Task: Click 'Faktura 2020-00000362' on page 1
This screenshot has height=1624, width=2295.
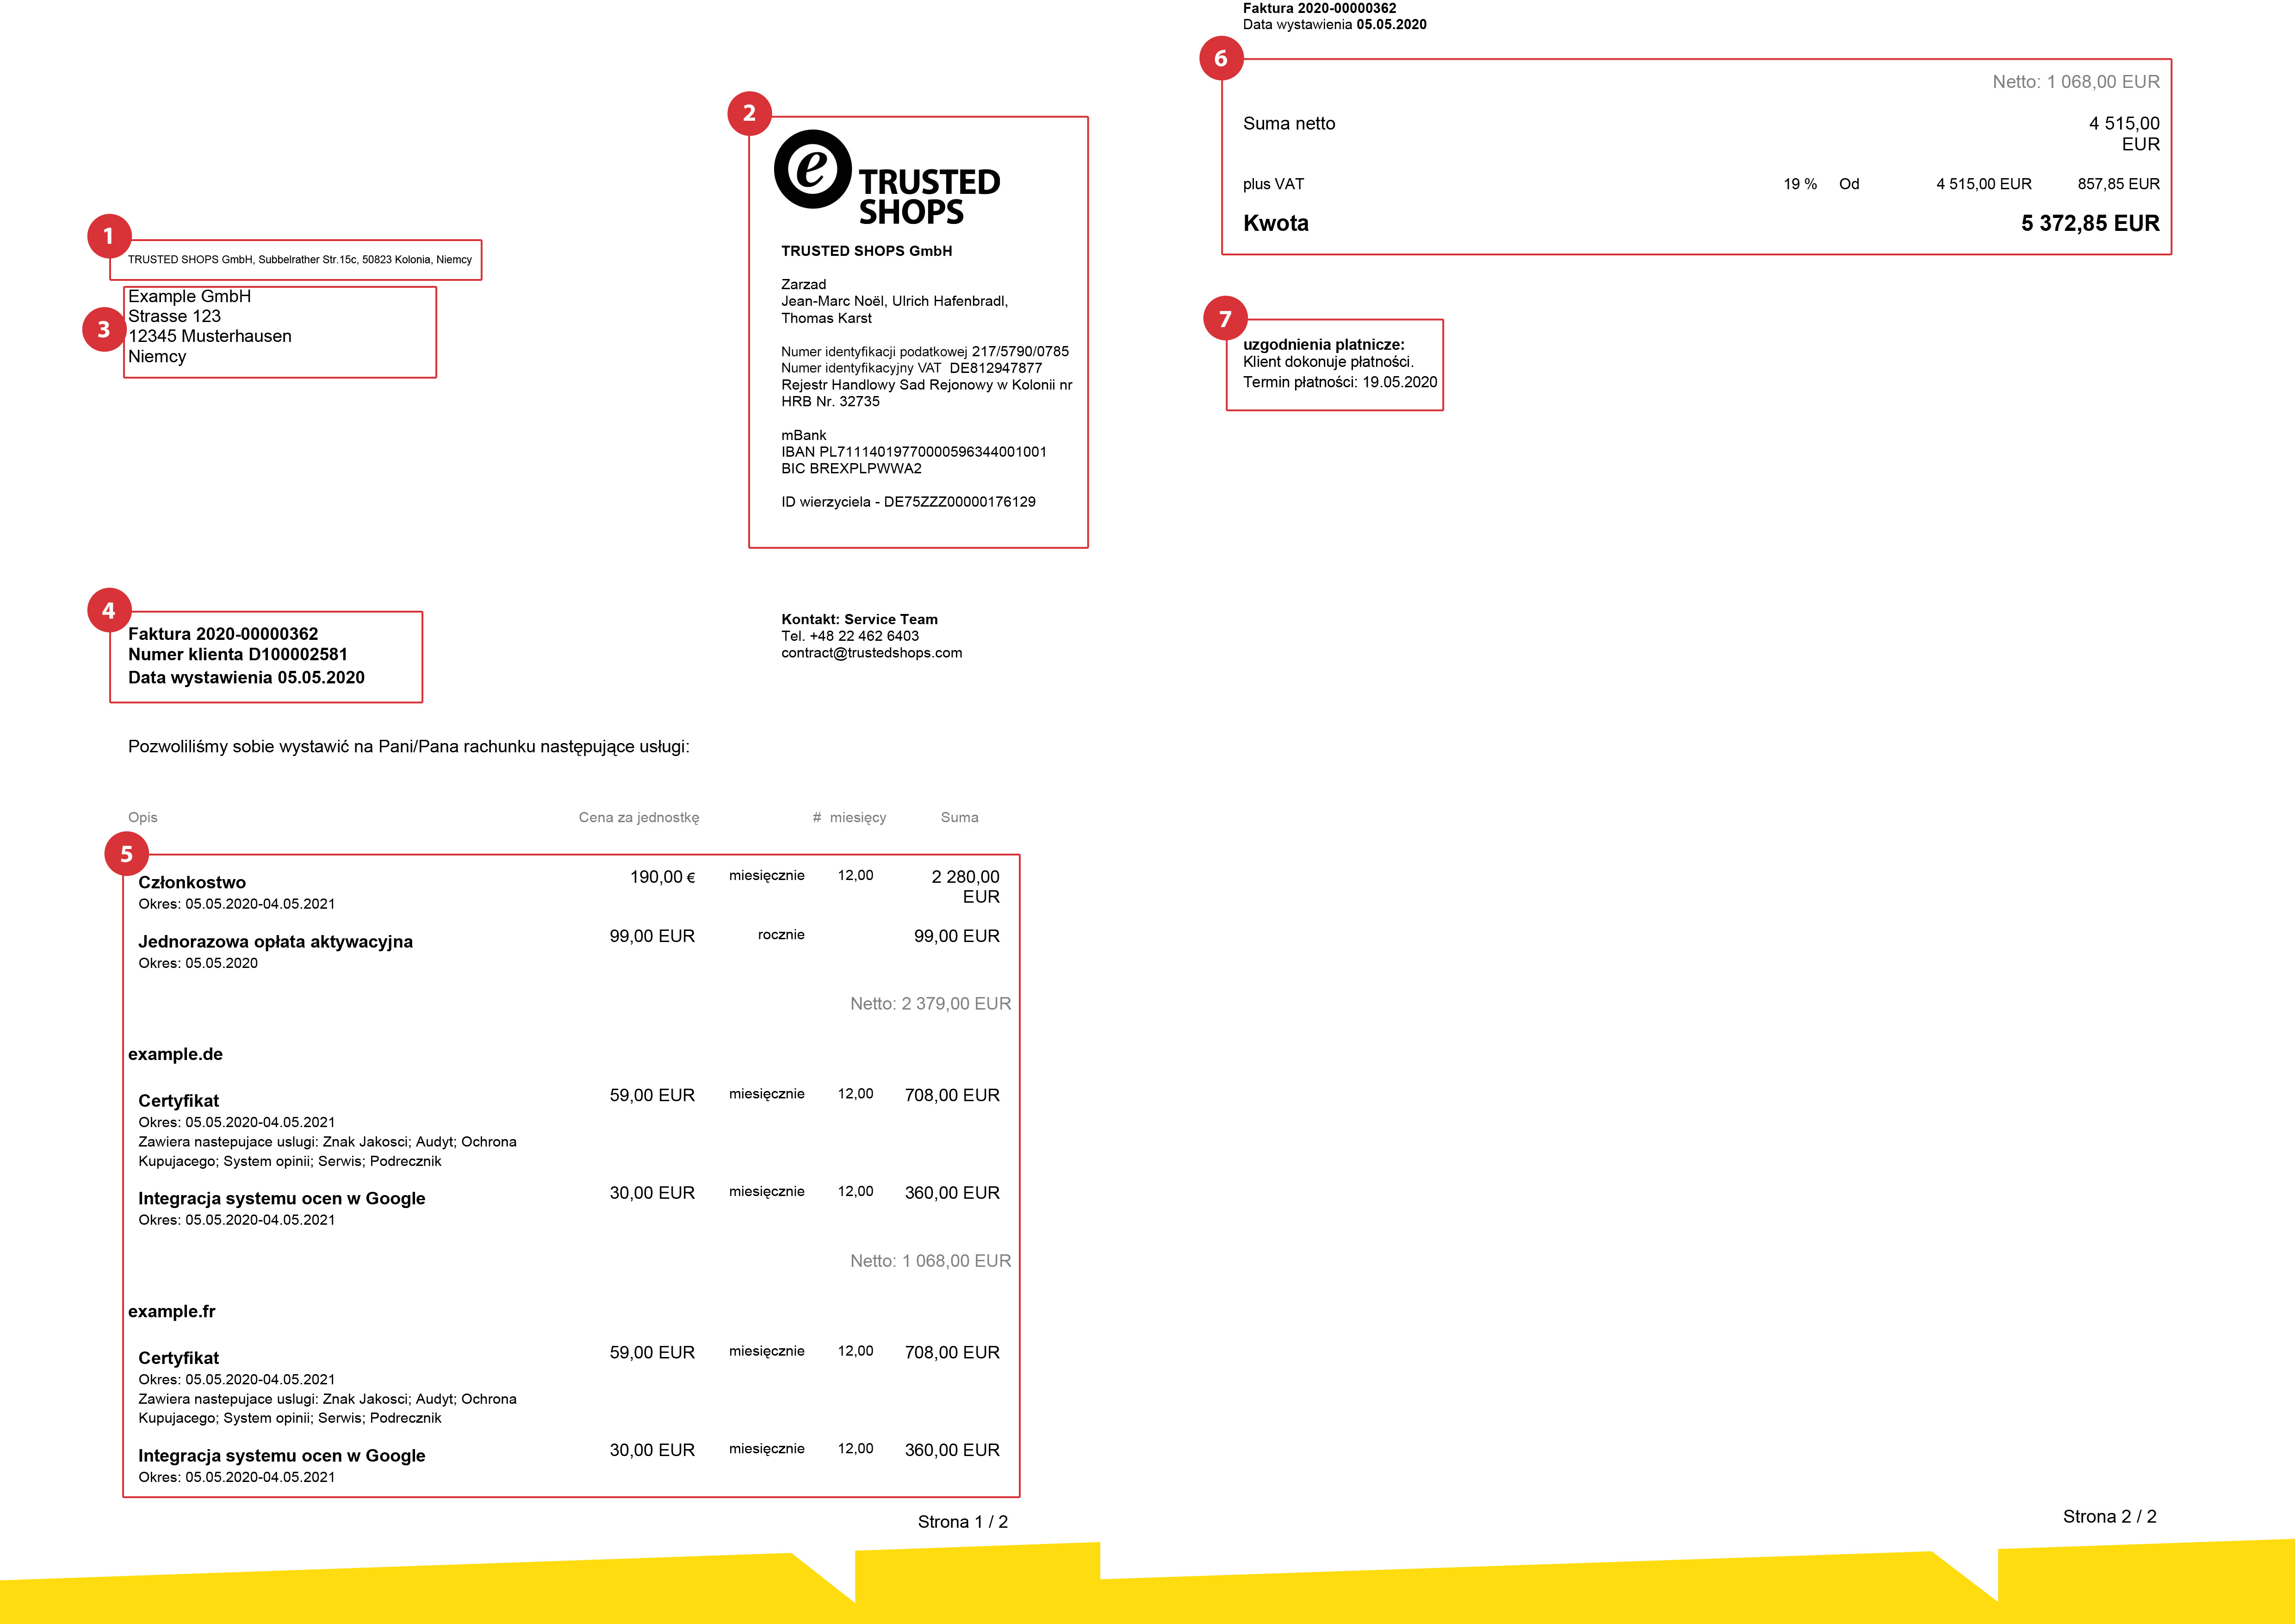Action: [223, 634]
